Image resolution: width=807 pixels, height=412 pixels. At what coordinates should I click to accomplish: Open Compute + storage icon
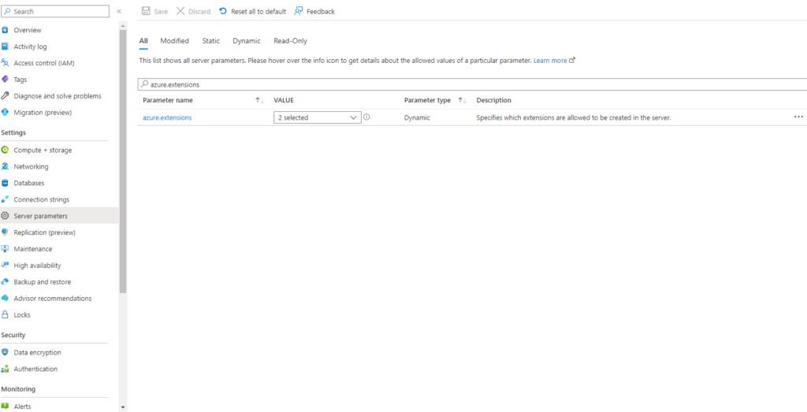pyautogui.click(x=6, y=150)
